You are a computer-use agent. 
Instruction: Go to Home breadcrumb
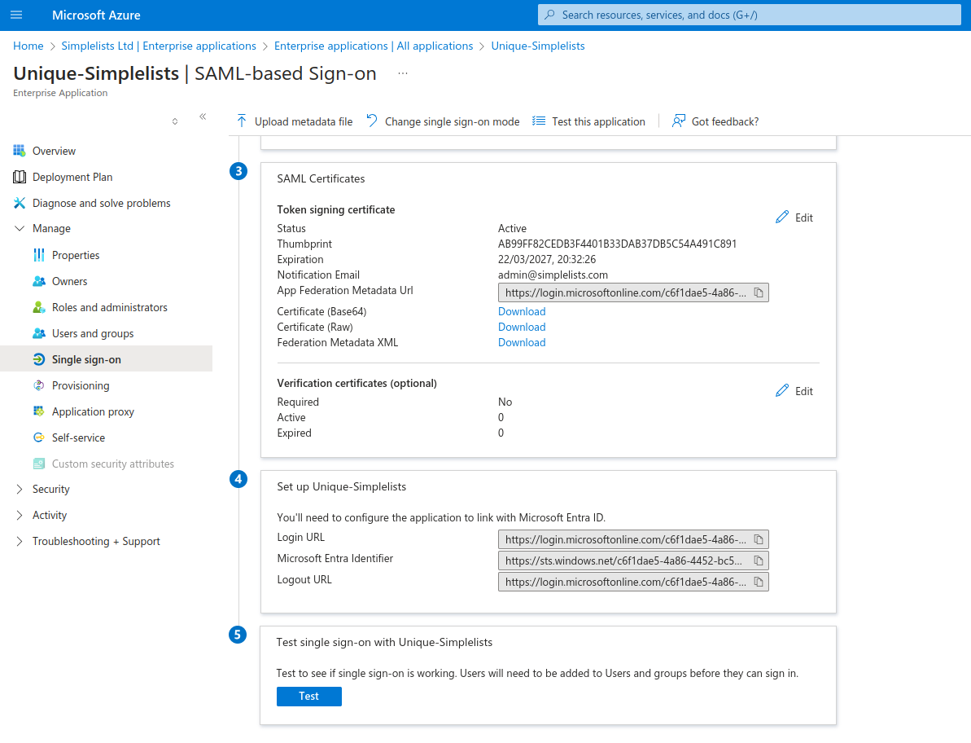point(28,46)
